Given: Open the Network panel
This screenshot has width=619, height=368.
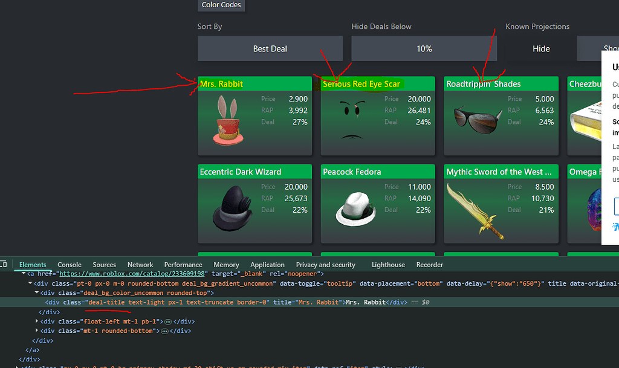Looking at the screenshot, I should click(140, 264).
